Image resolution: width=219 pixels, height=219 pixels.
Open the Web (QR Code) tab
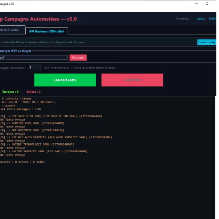click(x=12, y=30)
